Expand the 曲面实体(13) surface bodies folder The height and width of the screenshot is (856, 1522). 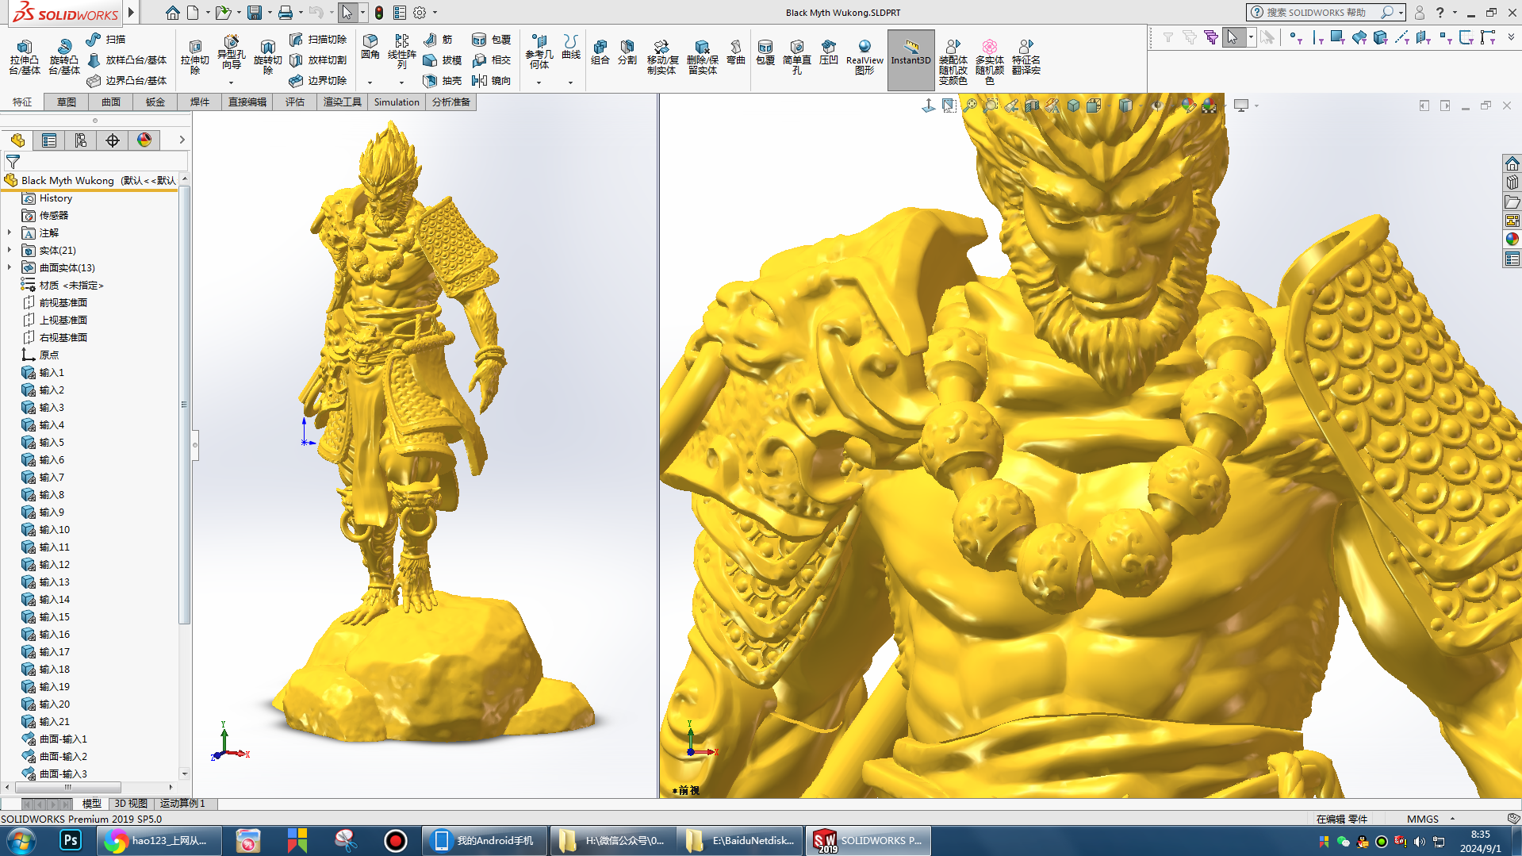pyautogui.click(x=10, y=267)
